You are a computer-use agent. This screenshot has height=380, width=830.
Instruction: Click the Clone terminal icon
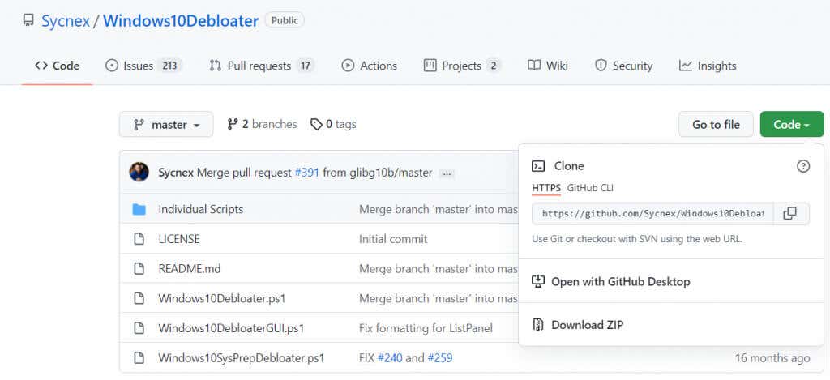[x=538, y=166]
